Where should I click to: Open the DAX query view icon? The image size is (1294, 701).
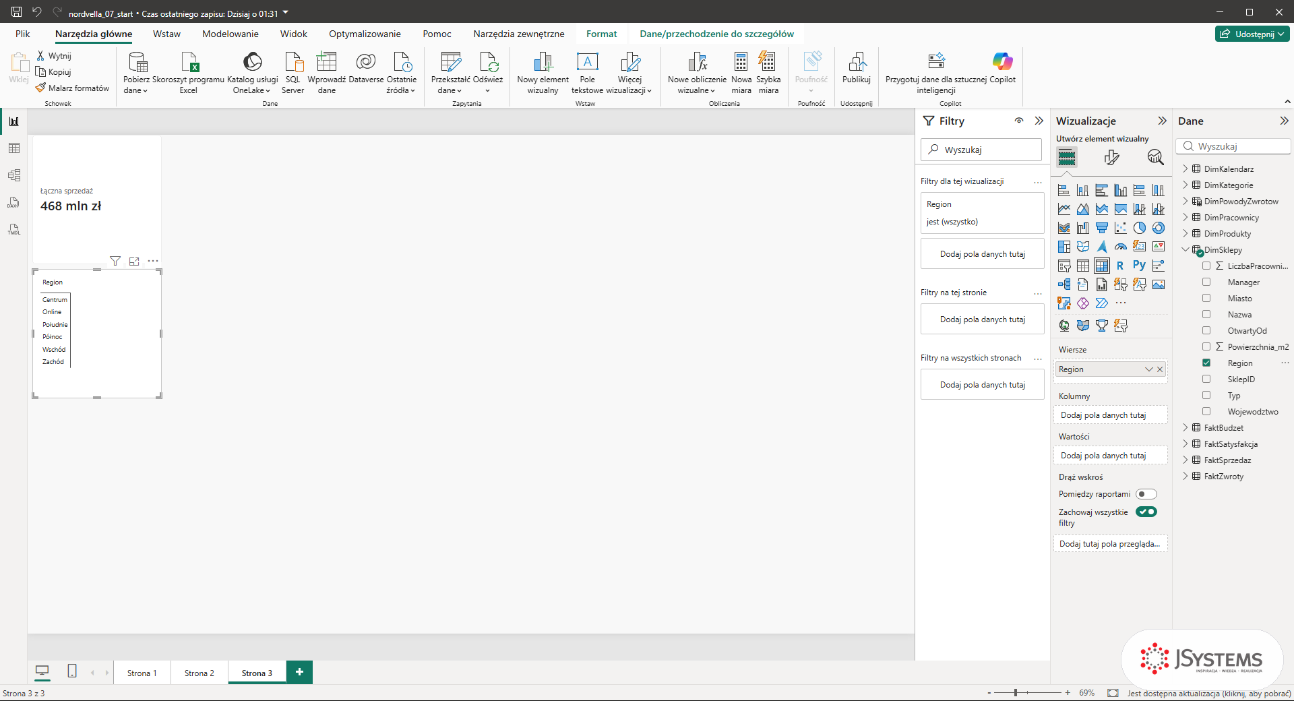tap(14, 202)
